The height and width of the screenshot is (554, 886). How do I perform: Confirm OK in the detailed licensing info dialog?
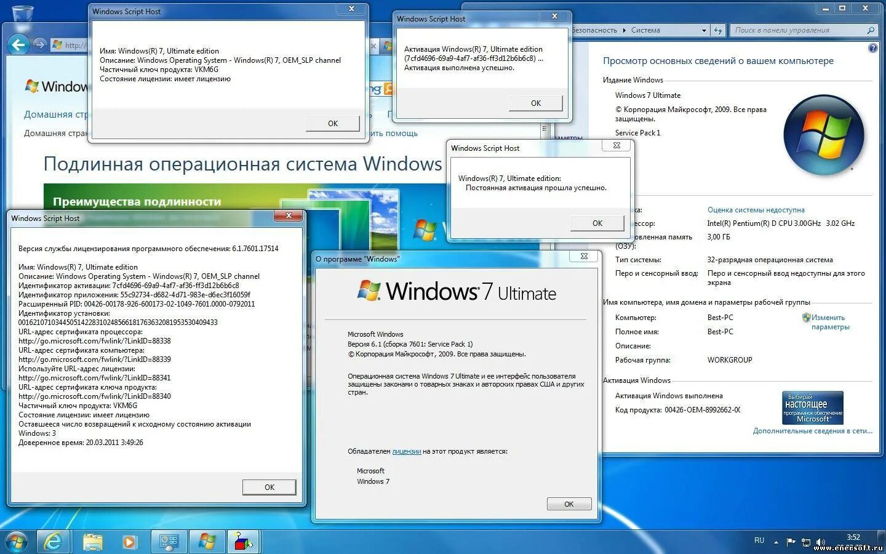point(269,487)
